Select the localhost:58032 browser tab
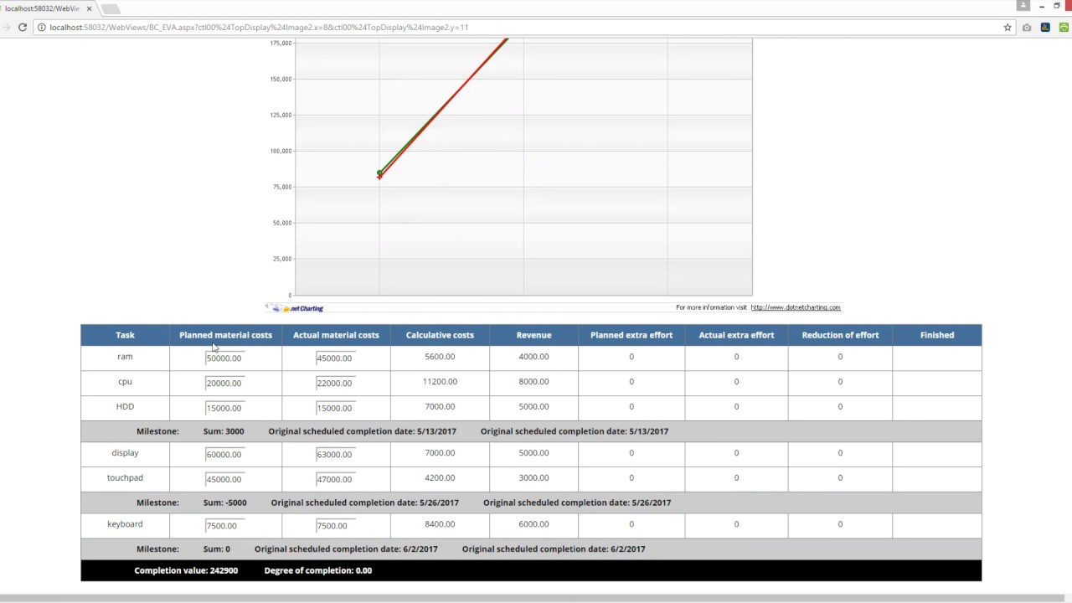The height and width of the screenshot is (603, 1072). click(x=46, y=8)
